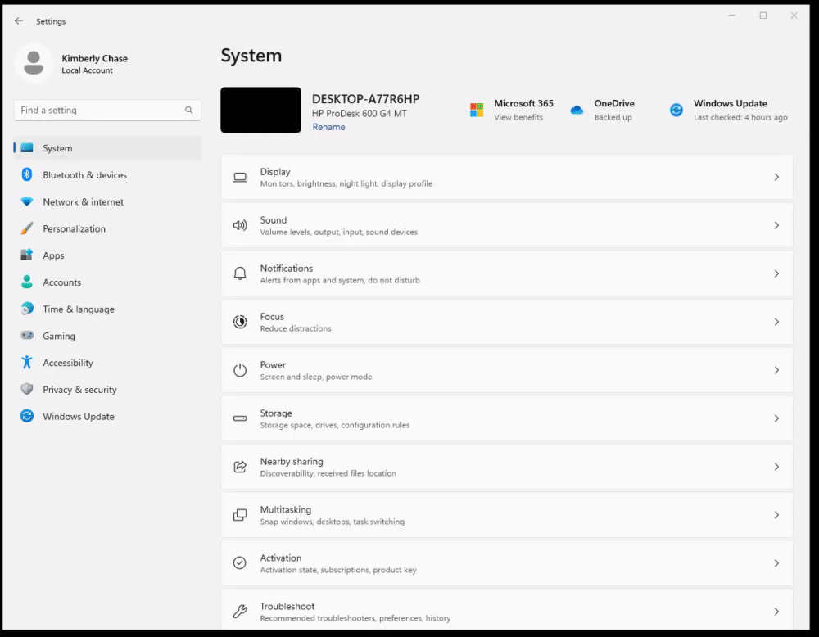
Task: Click the Microsoft 365 logo icon
Action: 477,110
